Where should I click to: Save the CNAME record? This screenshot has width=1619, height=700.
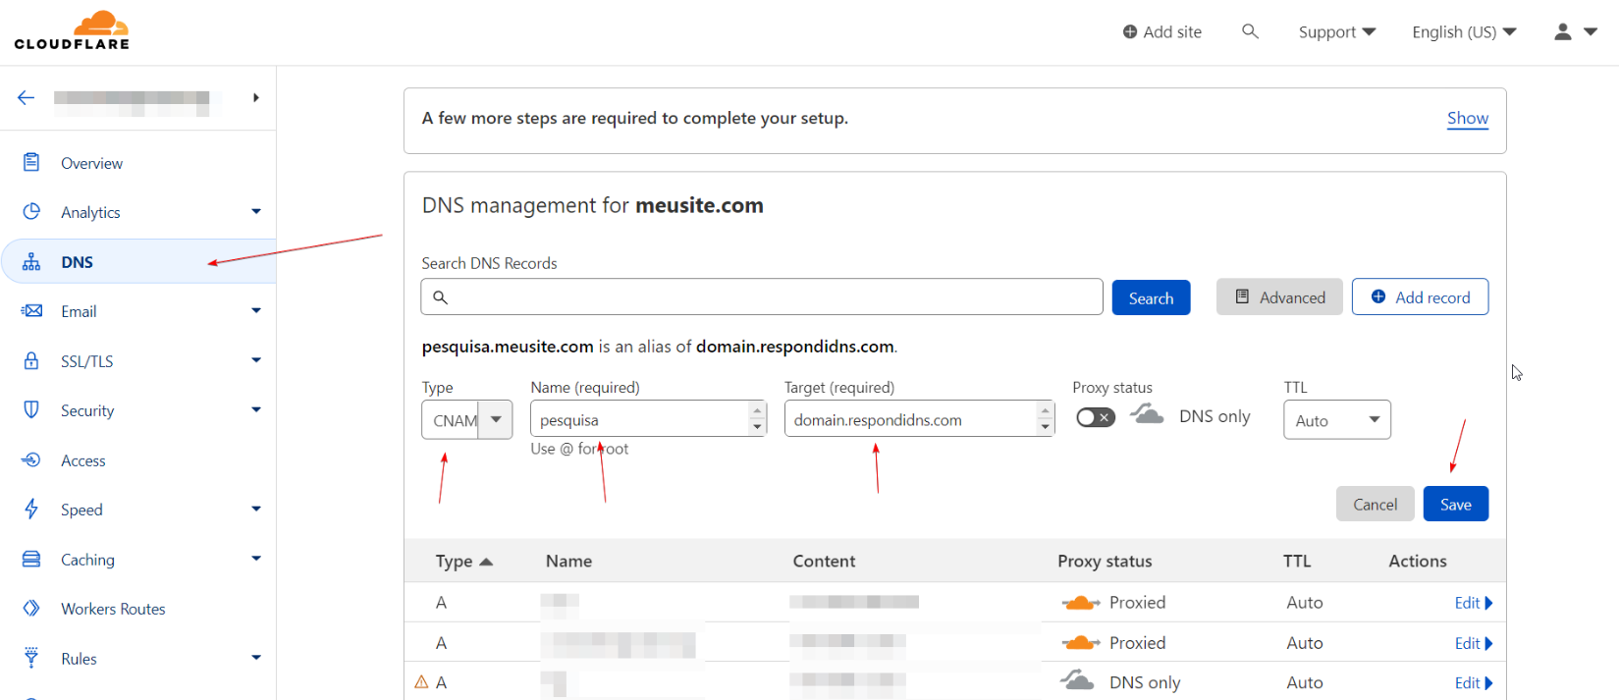1455,504
